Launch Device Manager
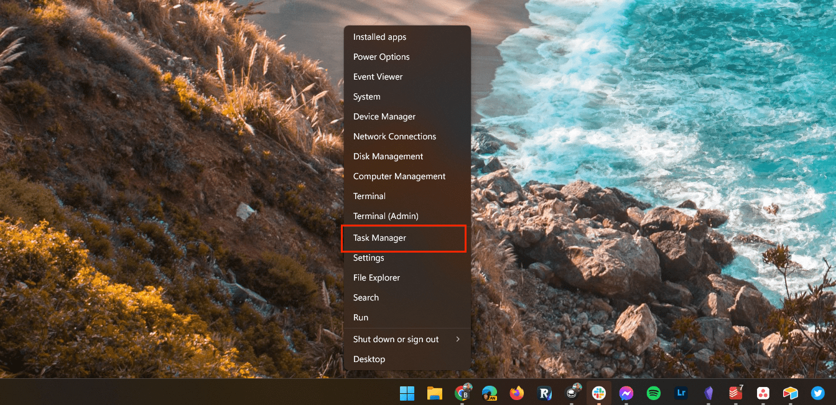 tap(407, 116)
